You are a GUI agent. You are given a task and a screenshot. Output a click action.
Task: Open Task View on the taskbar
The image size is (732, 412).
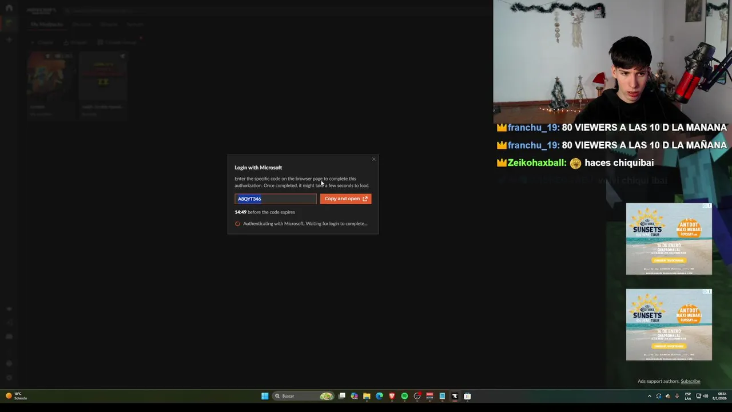[x=342, y=396]
